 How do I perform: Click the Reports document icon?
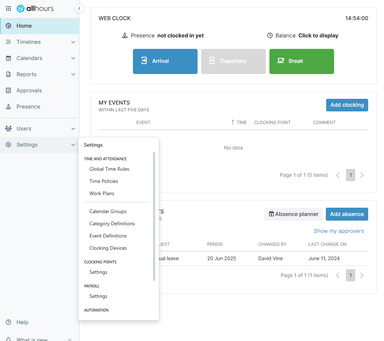click(x=9, y=74)
